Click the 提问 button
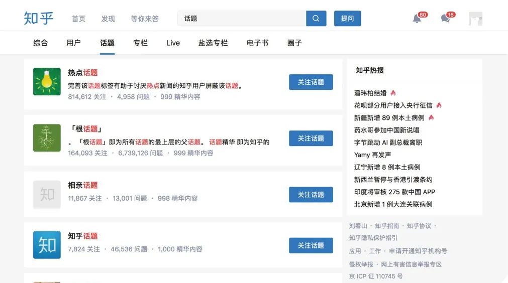This screenshot has width=508, height=283. click(x=347, y=19)
